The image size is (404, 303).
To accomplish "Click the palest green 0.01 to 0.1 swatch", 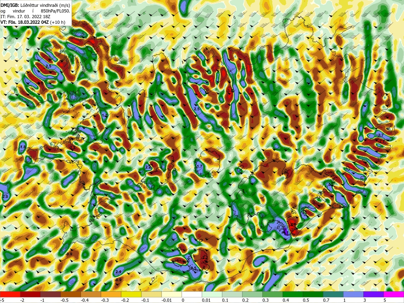I will (x=212, y=295).
